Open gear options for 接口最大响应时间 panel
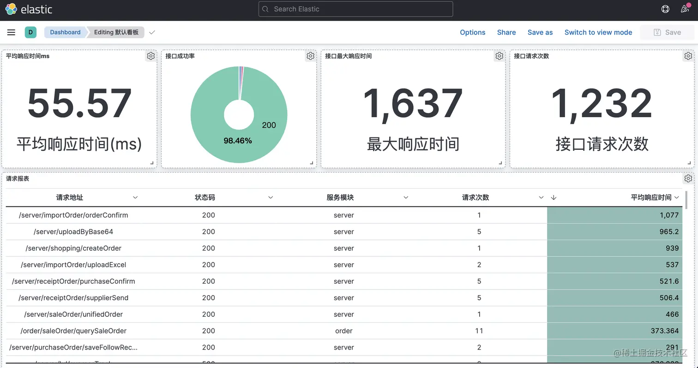Screen dimensions: 698x368 coord(499,56)
